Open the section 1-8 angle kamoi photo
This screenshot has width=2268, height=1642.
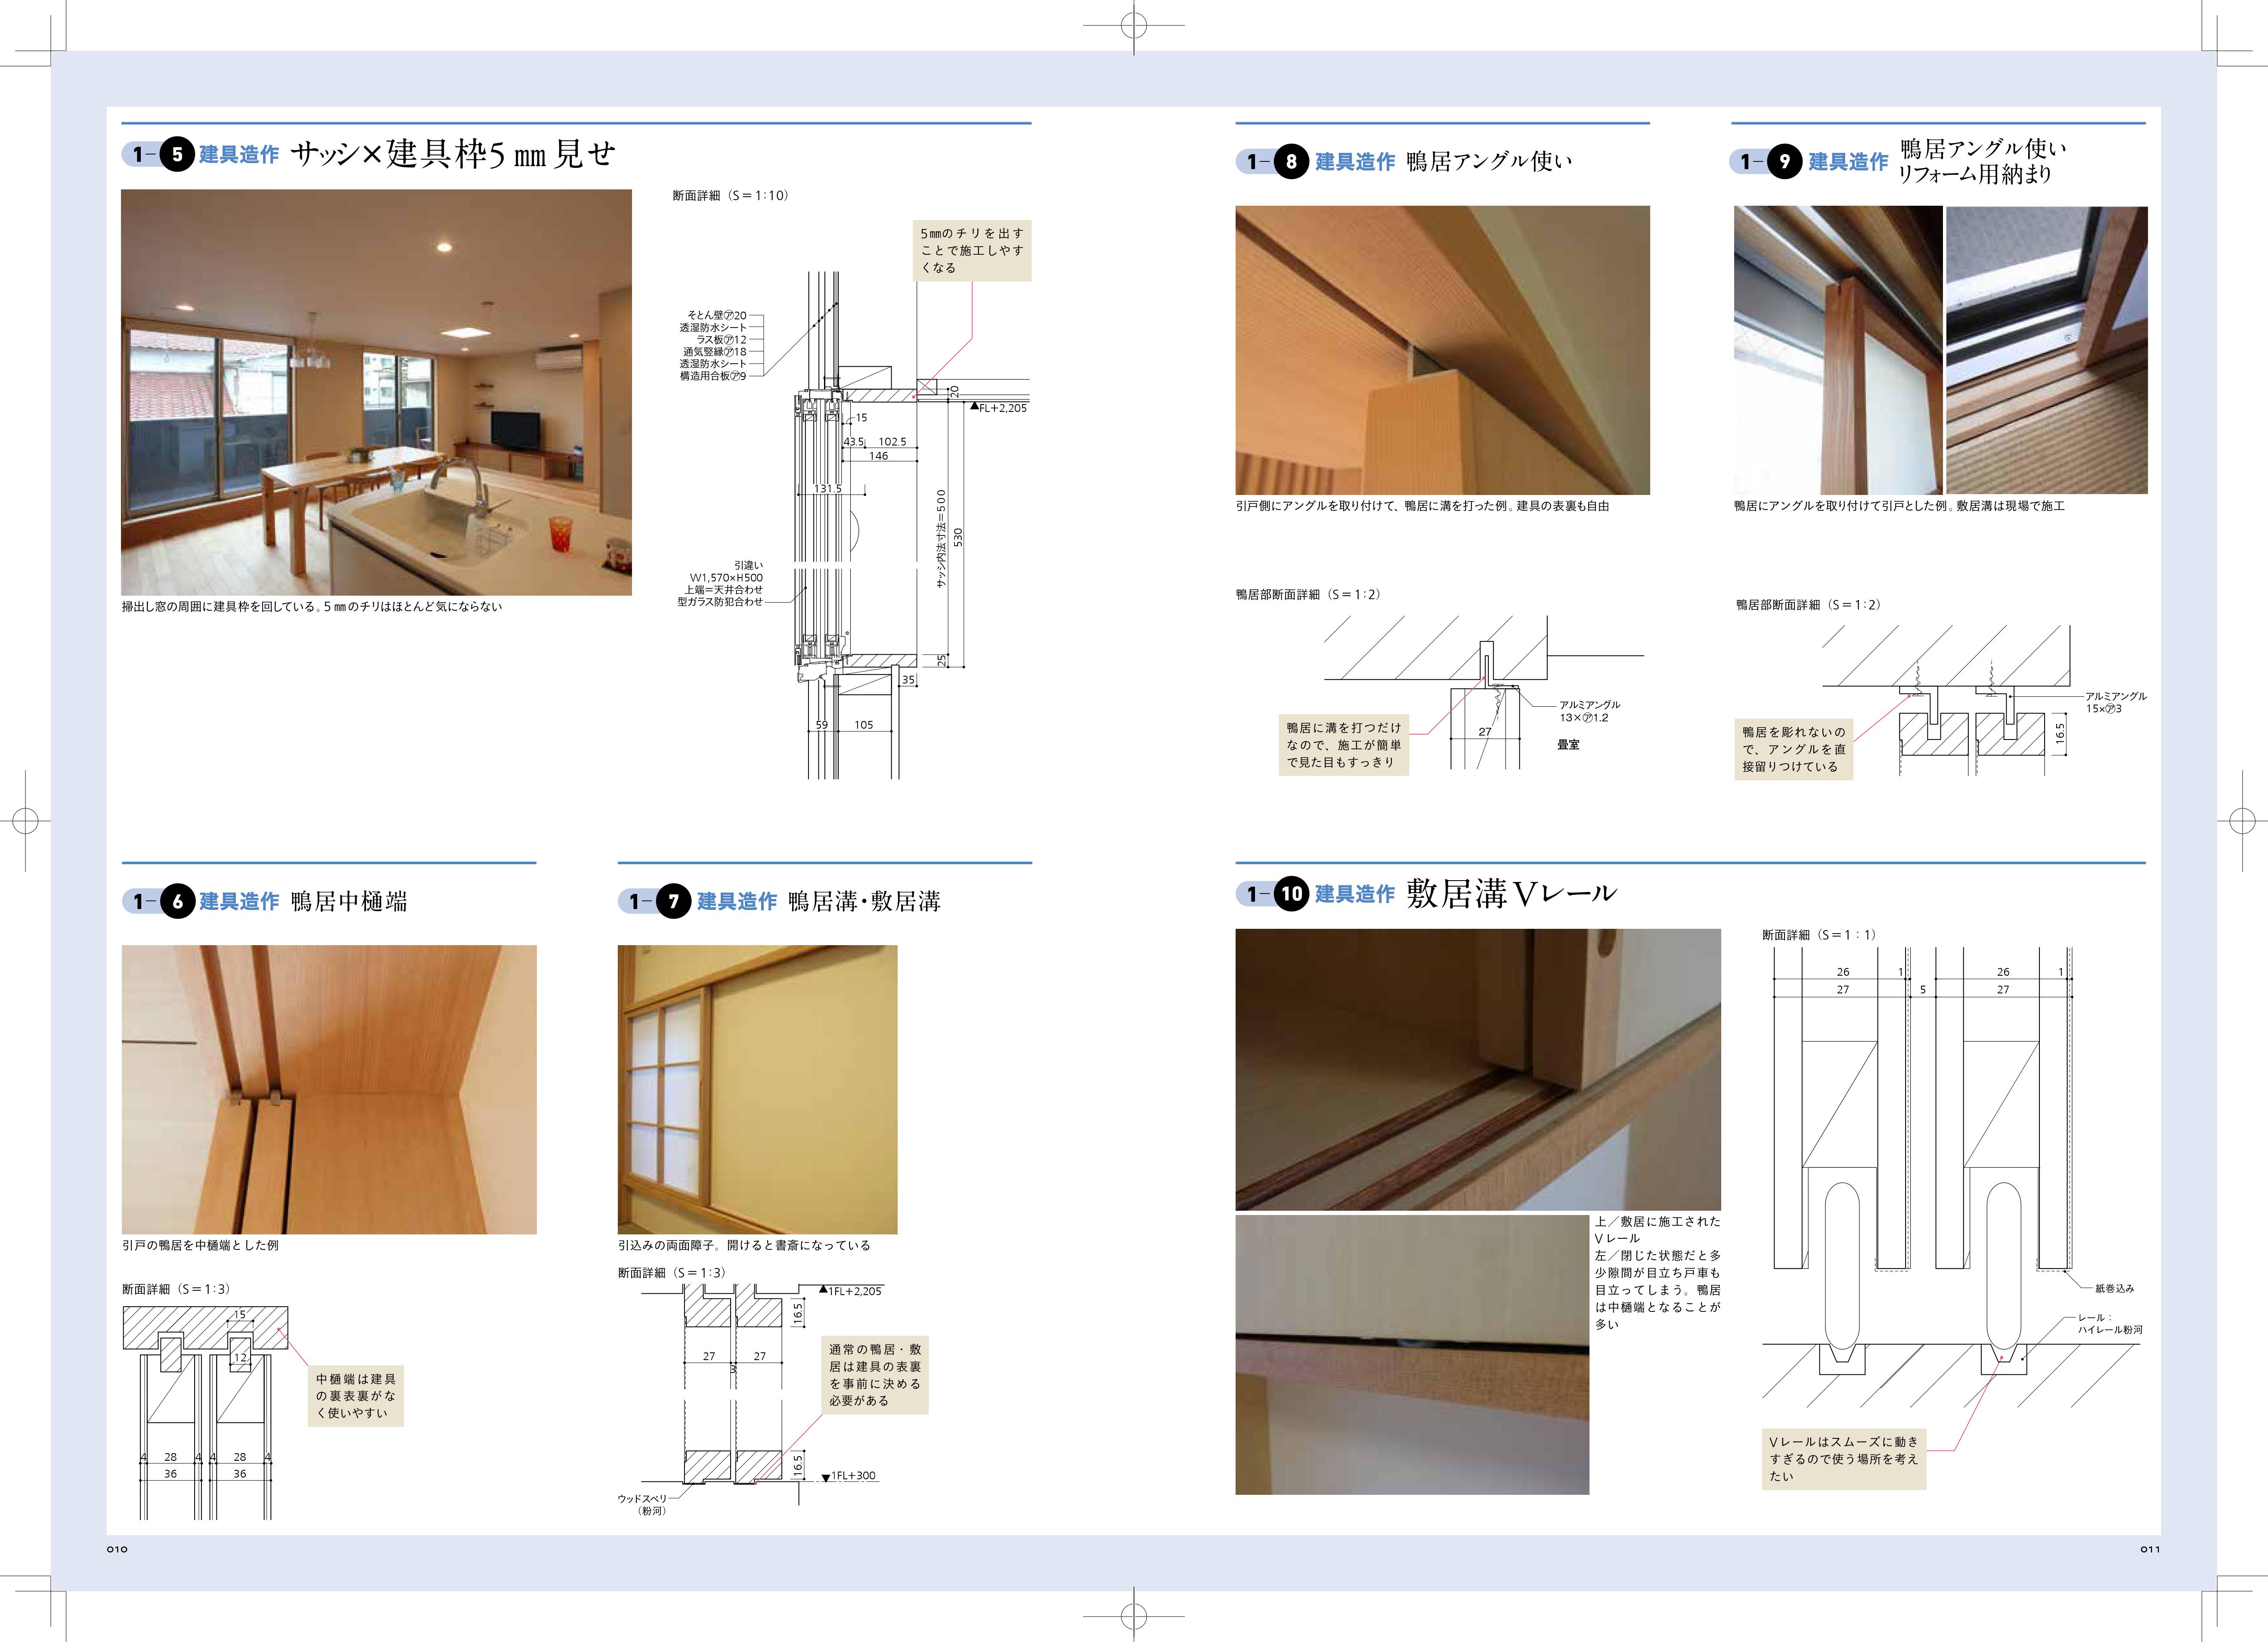1442,350
